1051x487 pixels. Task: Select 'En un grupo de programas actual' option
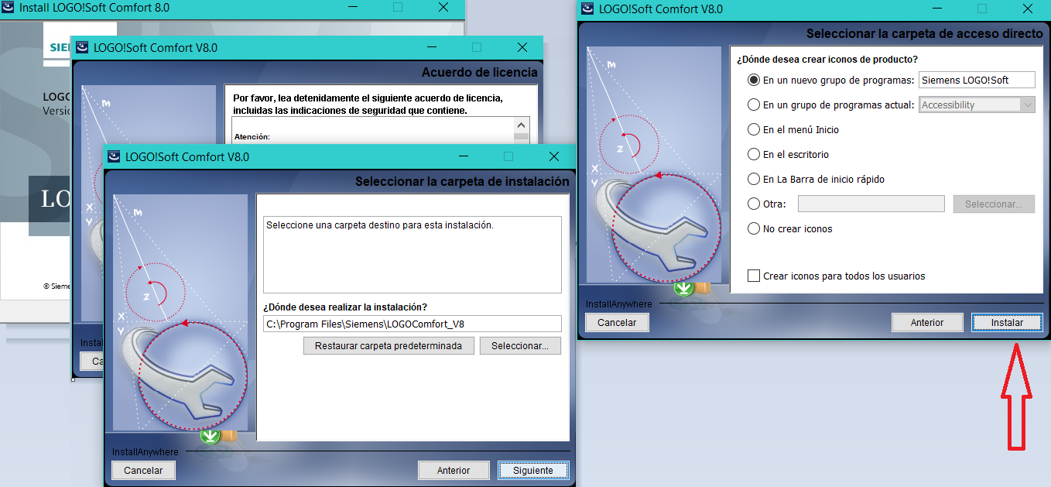[754, 105]
